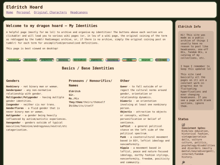Click the Eldritch Hoard site title

(24, 7)
